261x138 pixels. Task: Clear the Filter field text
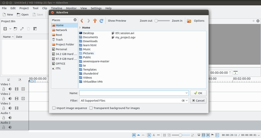(183, 101)
